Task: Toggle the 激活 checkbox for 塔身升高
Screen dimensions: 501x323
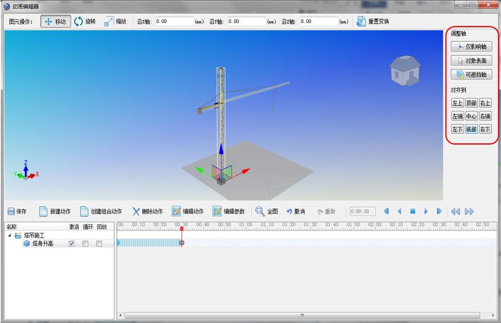Action: click(x=71, y=244)
